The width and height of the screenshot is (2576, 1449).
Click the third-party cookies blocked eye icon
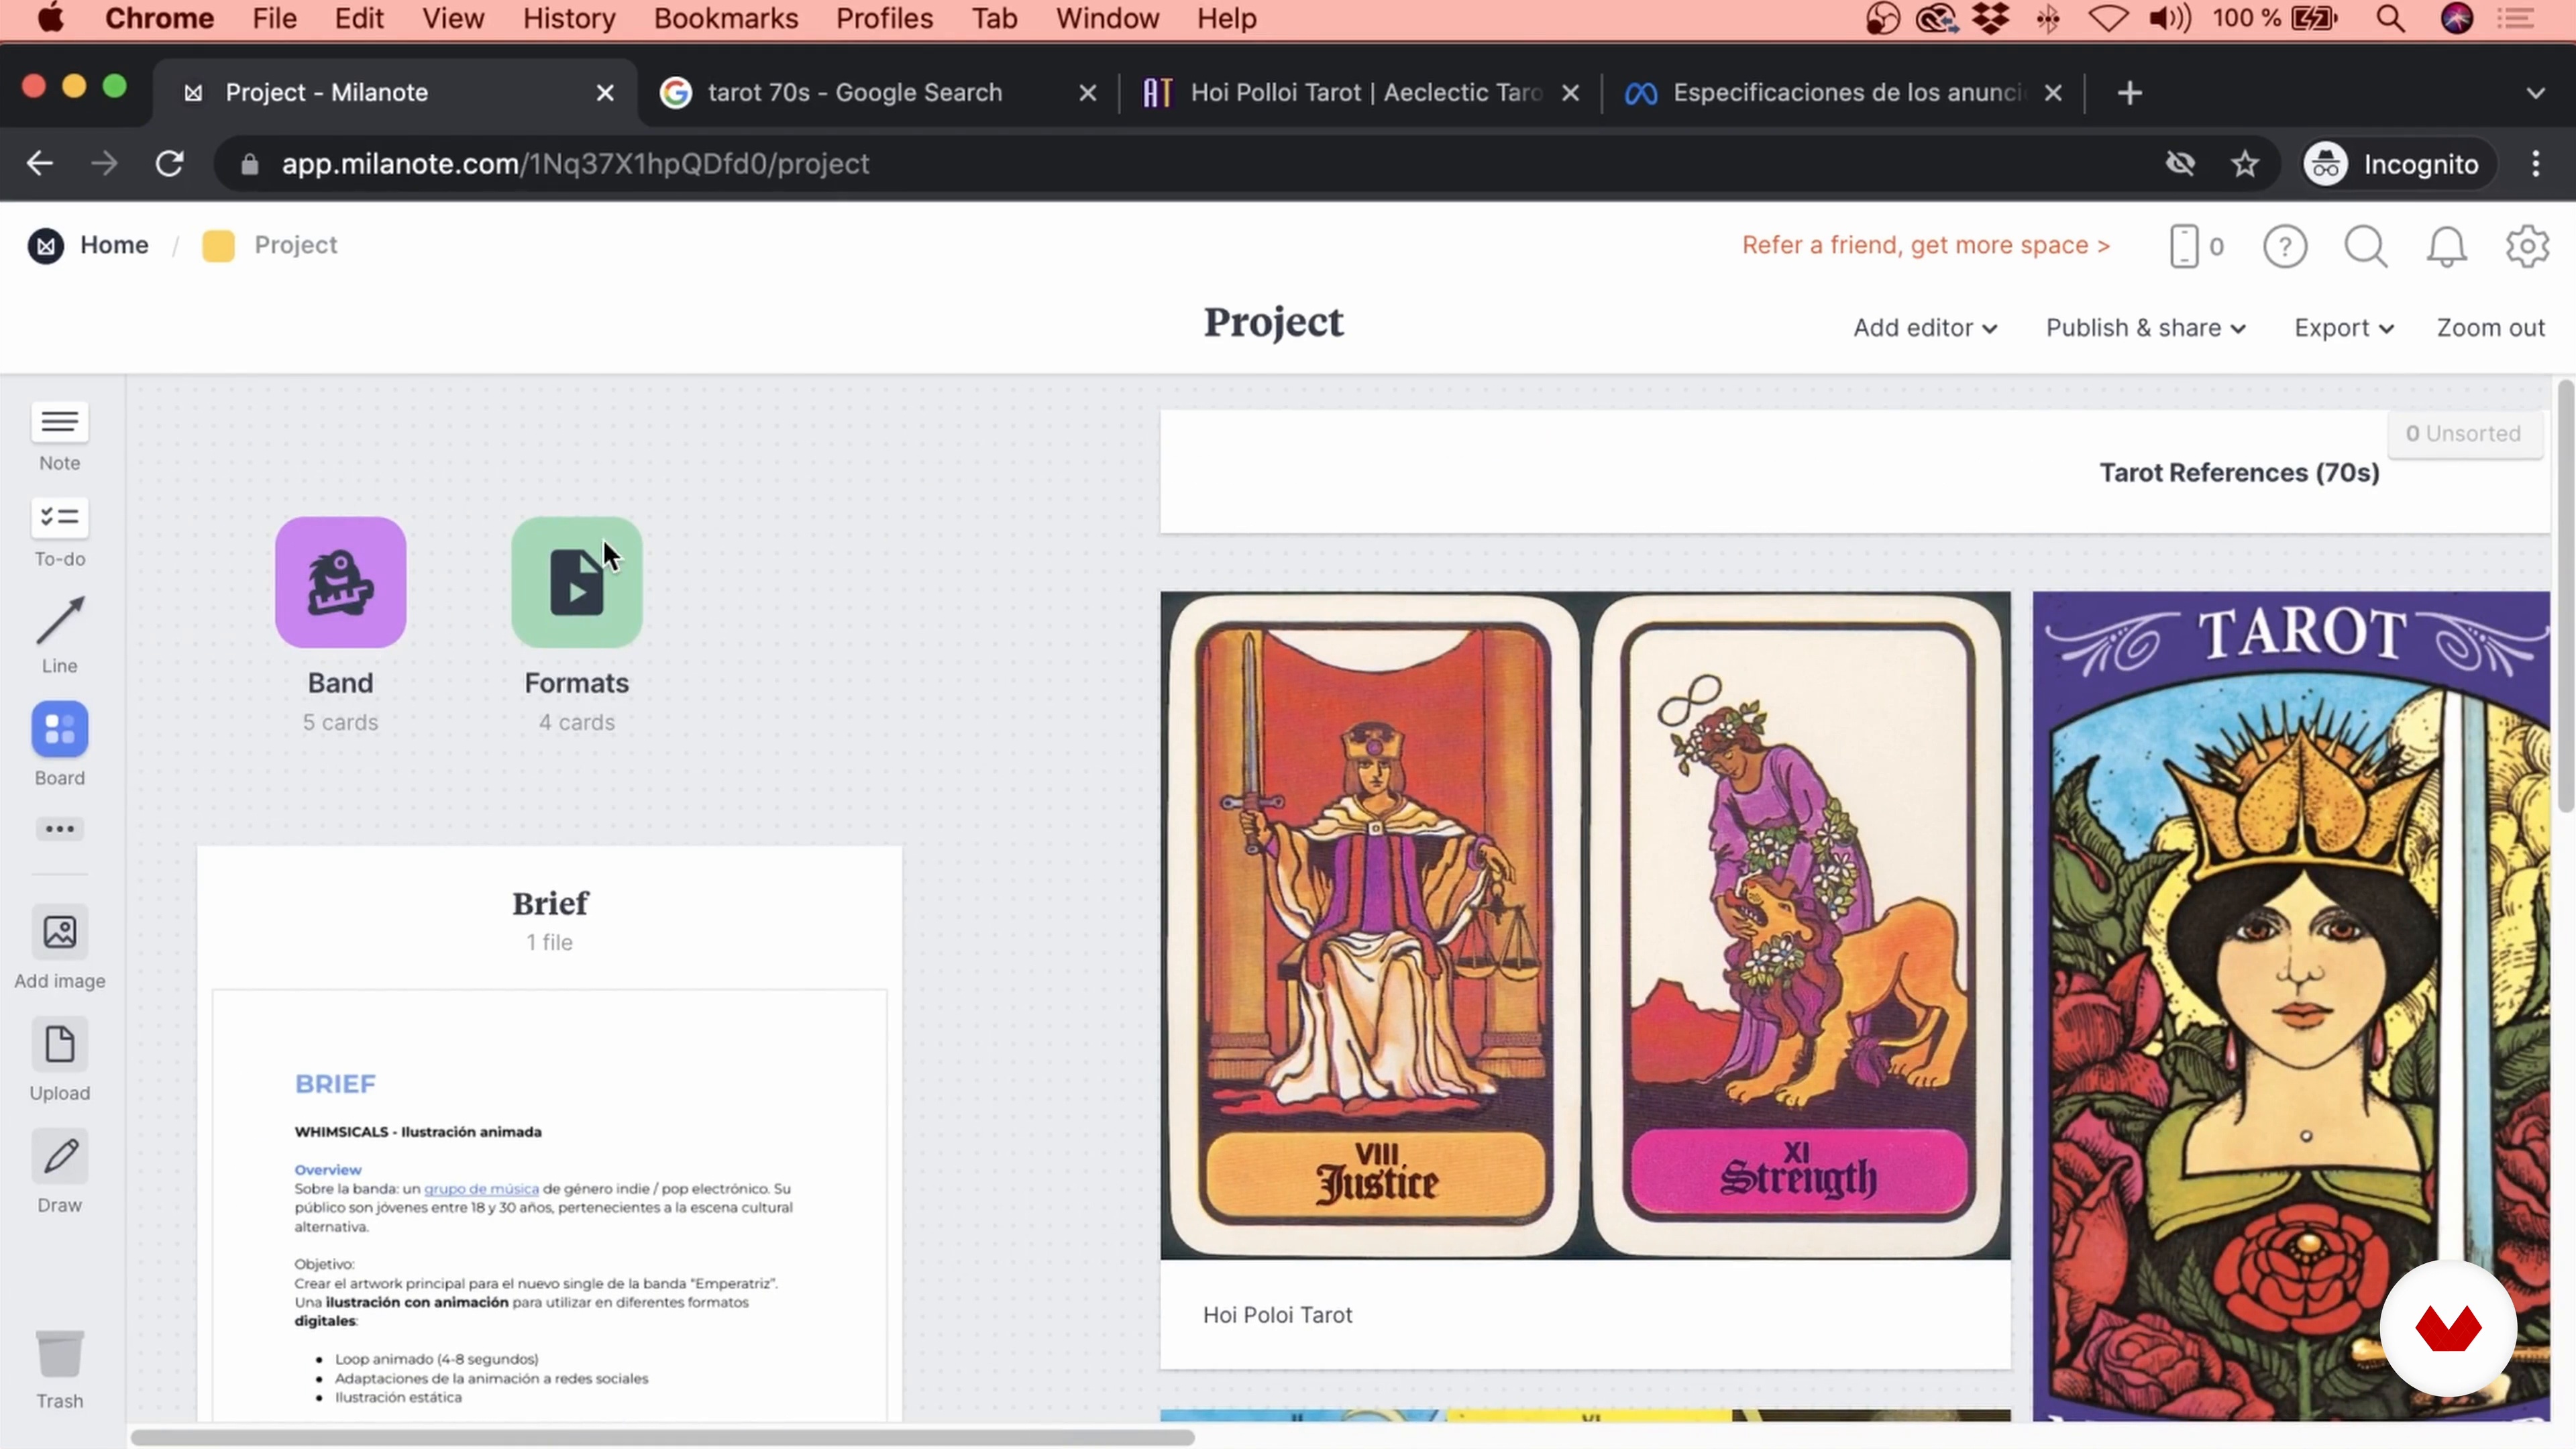pyautogui.click(x=2180, y=163)
